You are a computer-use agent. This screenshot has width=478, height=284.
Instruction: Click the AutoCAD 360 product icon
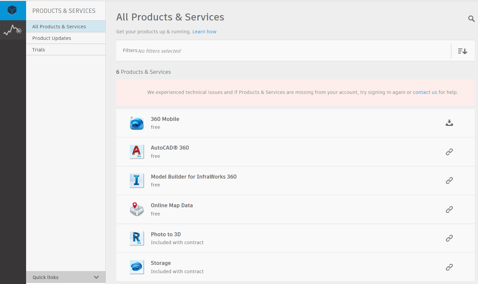137,152
